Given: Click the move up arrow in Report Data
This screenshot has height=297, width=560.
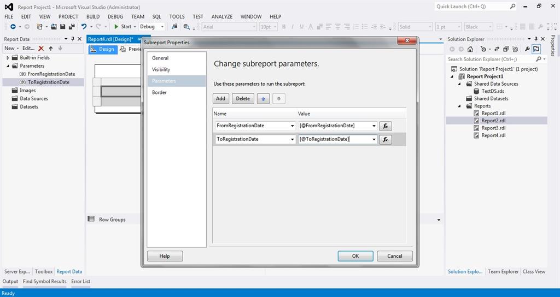Looking at the screenshot, I should (51, 49).
